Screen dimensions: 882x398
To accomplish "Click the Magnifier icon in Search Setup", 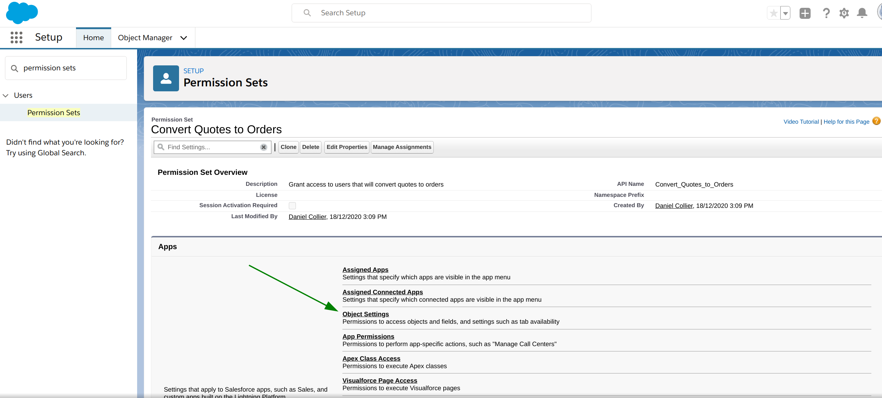I will (x=307, y=13).
